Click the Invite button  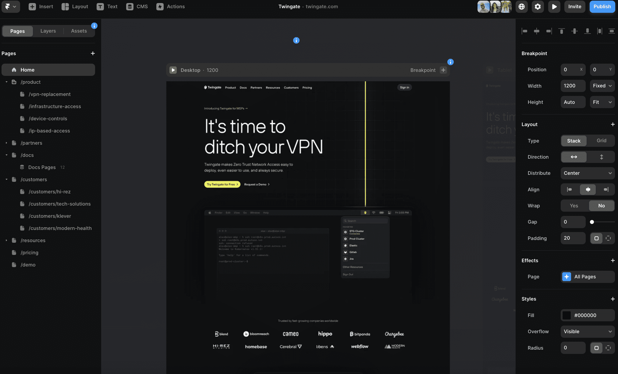(x=575, y=7)
